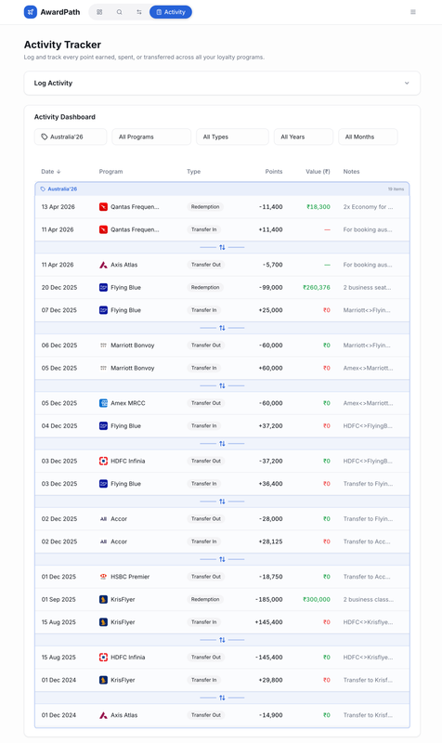
Task: Click the Transfer Out badge in the HSBC Premier row
Action: [206, 577]
